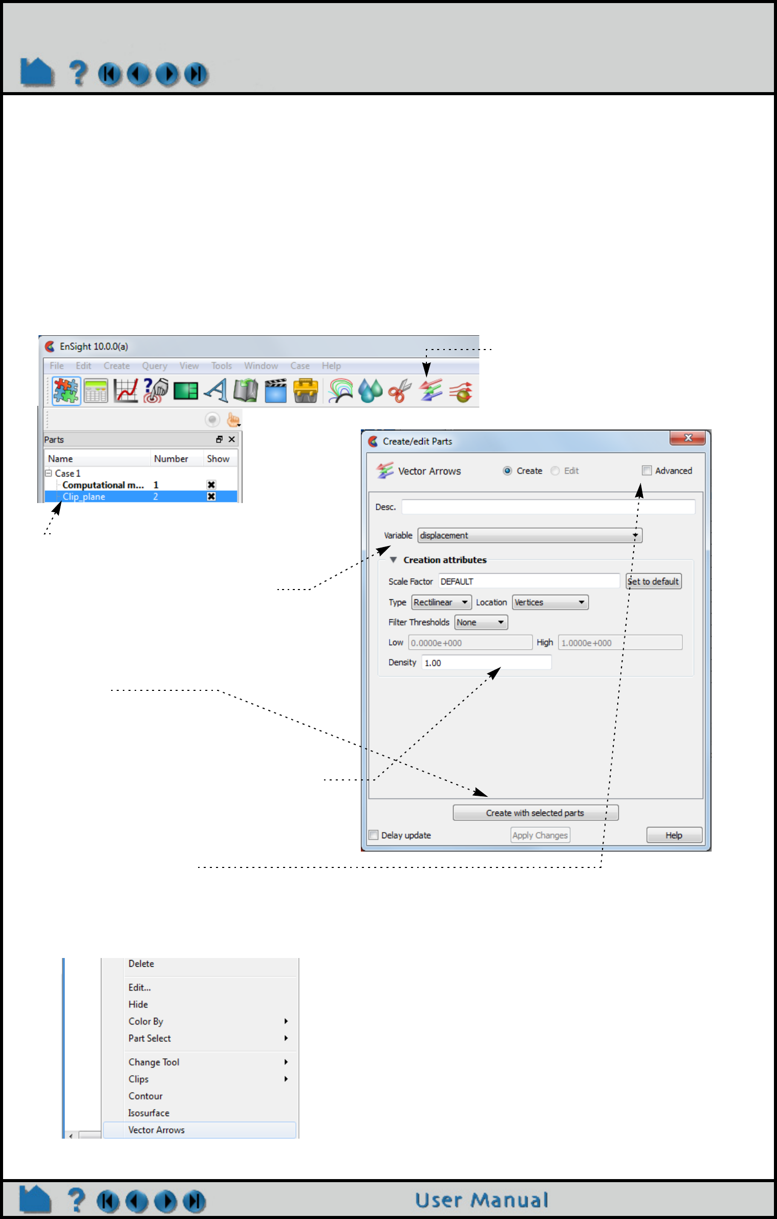The width and height of the screenshot is (777, 1219).
Task: Click the home icon in the header bar
Action: click(x=37, y=72)
